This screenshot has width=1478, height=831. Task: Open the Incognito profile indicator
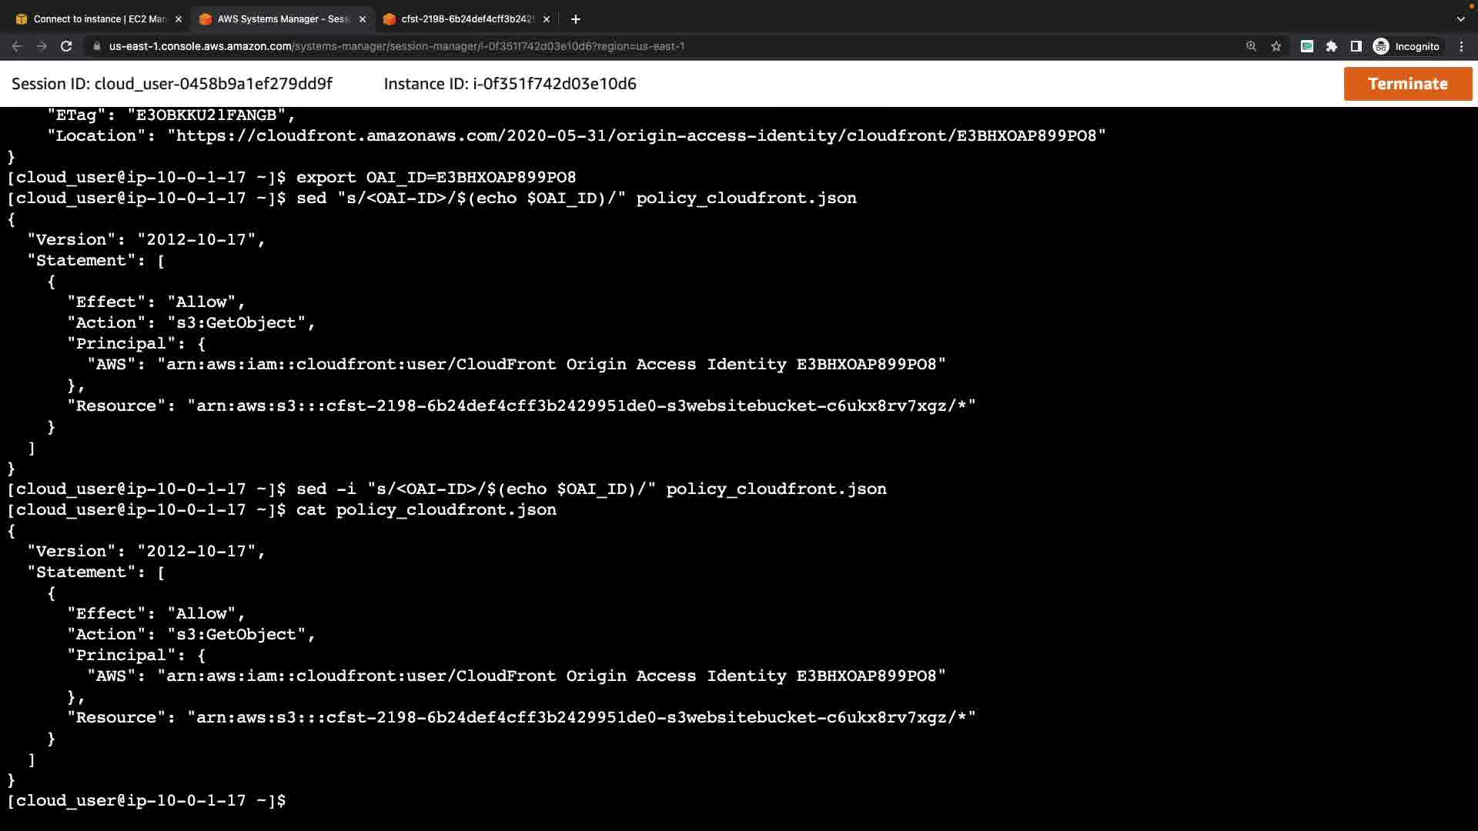(1406, 46)
